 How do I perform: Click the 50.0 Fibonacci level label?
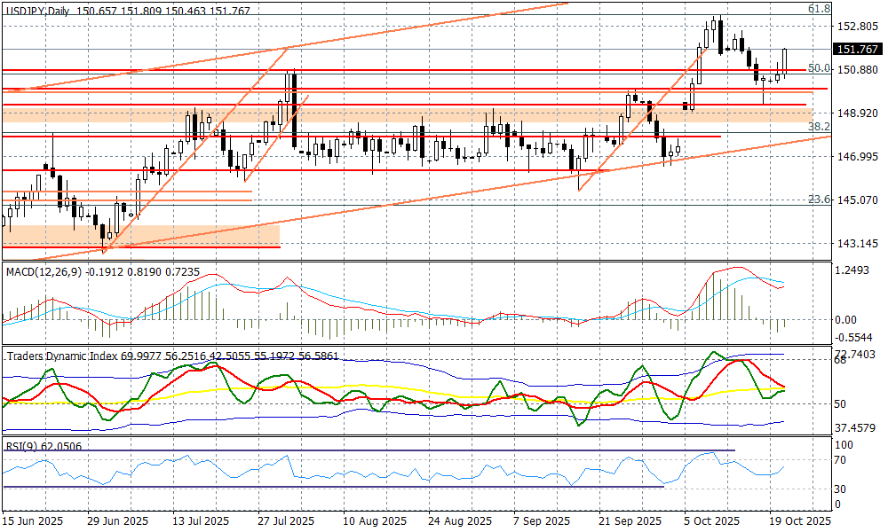pyautogui.click(x=818, y=68)
